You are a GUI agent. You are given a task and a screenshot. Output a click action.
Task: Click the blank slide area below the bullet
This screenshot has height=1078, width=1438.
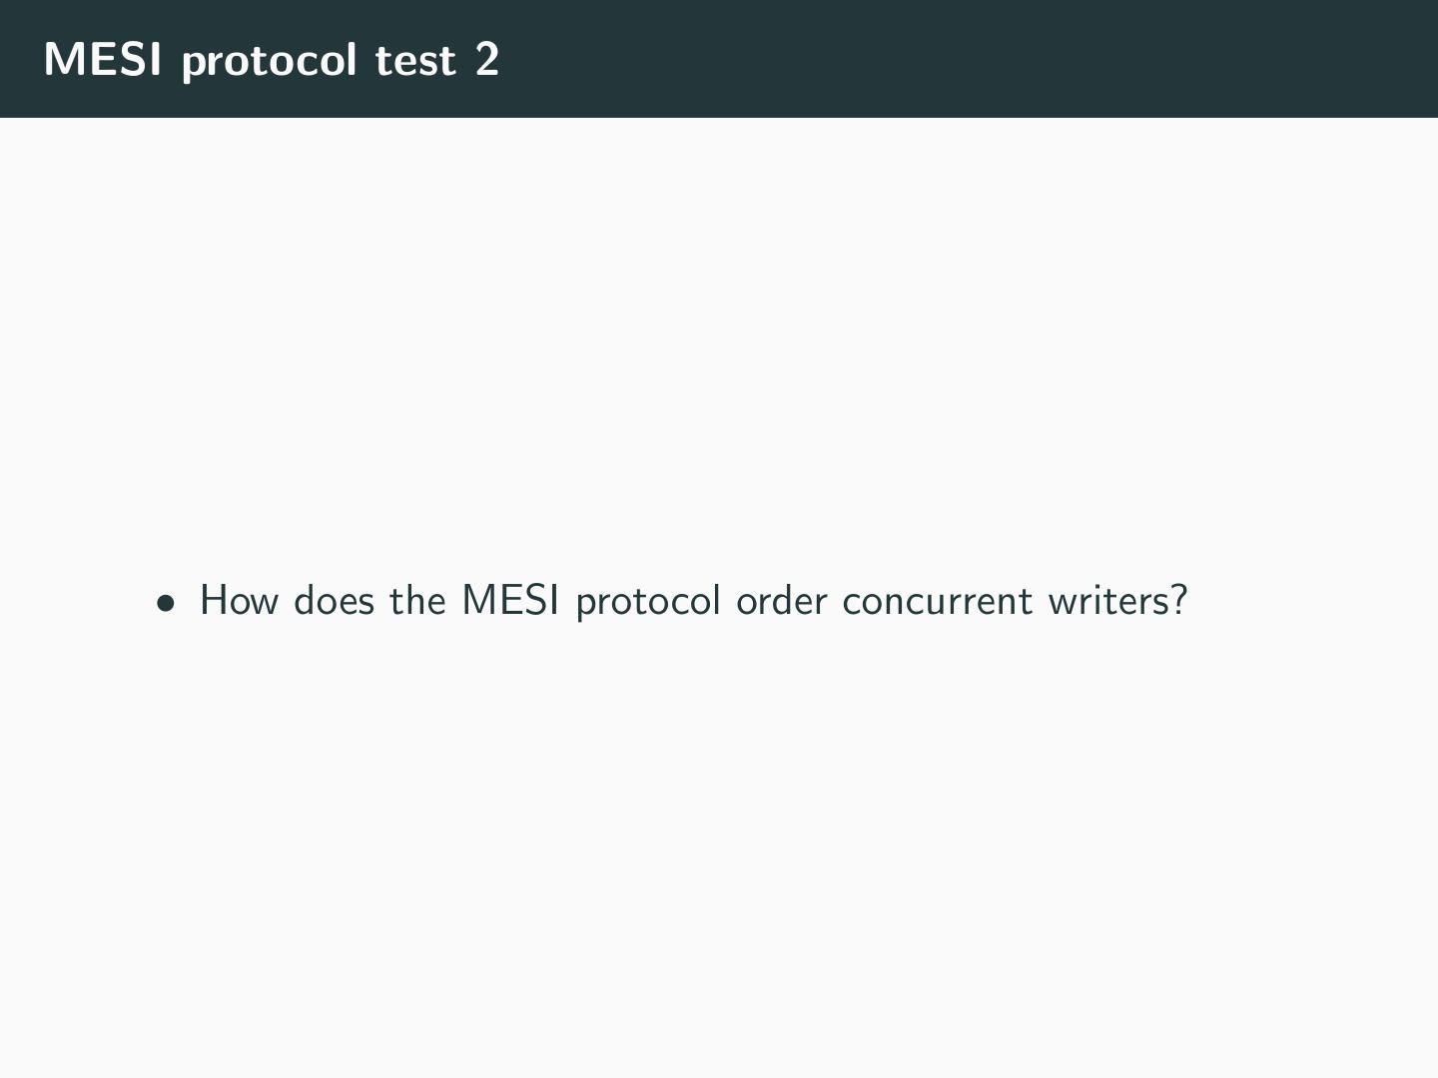click(x=719, y=848)
